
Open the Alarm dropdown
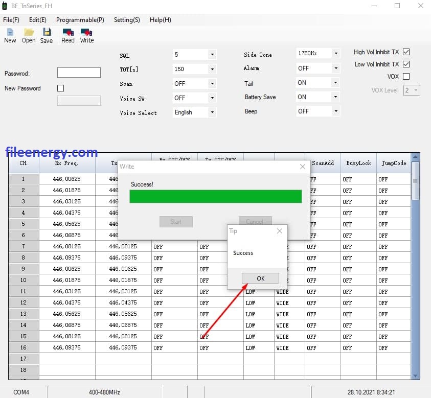tap(336, 68)
